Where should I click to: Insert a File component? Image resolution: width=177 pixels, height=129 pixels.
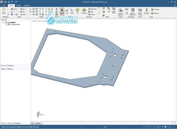109,10
